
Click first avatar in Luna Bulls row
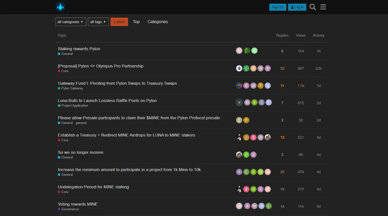click(x=239, y=103)
